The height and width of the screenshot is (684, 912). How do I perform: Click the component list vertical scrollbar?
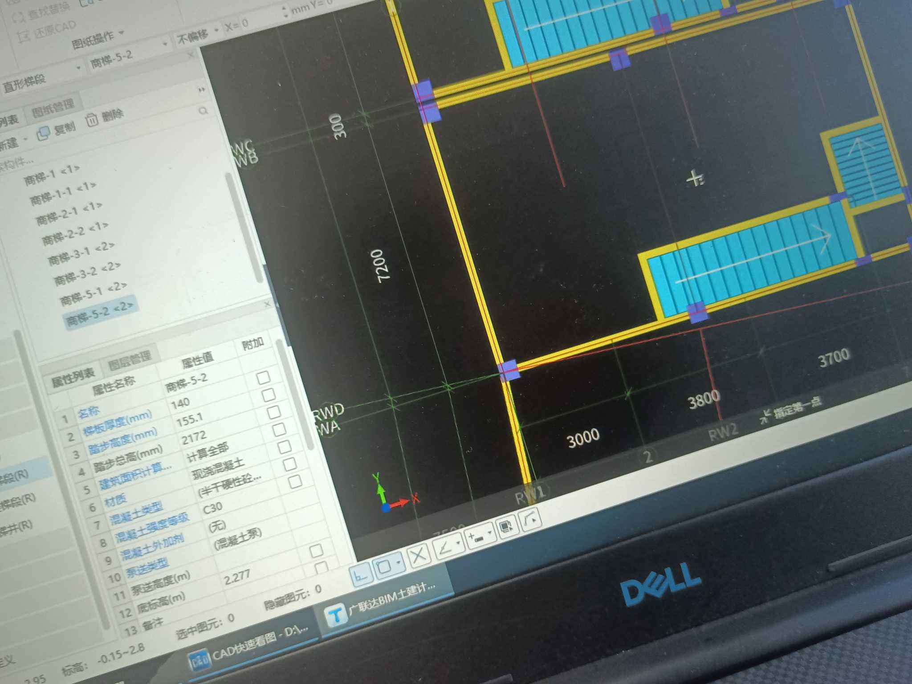(244, 227)
